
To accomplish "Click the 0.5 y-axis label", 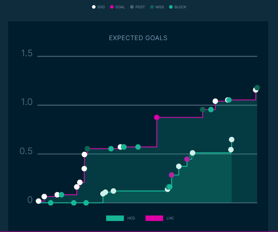I will pos(27,151).
